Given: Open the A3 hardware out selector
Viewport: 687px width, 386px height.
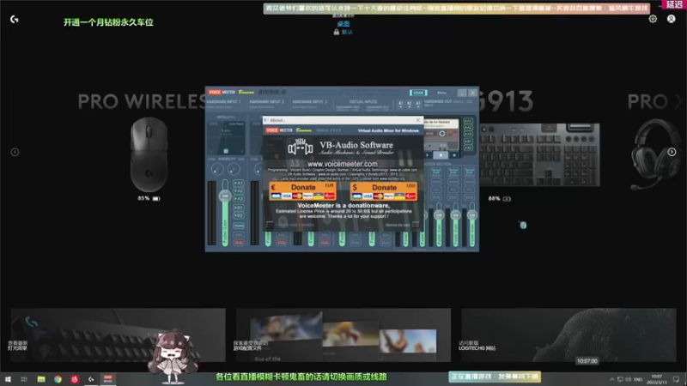Looking at the screenshot, I should pos(418,104).
